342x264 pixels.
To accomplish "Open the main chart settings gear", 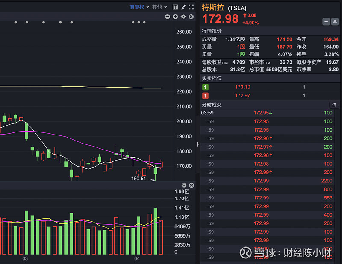I will click(x=183, y=17).
